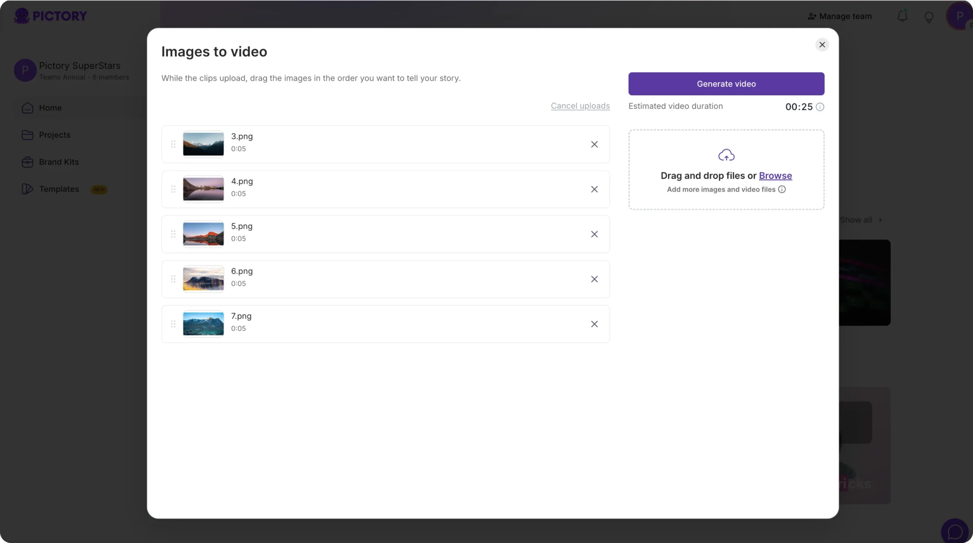The width and height of the screenshot is (973, 543).
Task: Click the cloud upload icon
Action: pyautogui.click(x=726, y=155)
